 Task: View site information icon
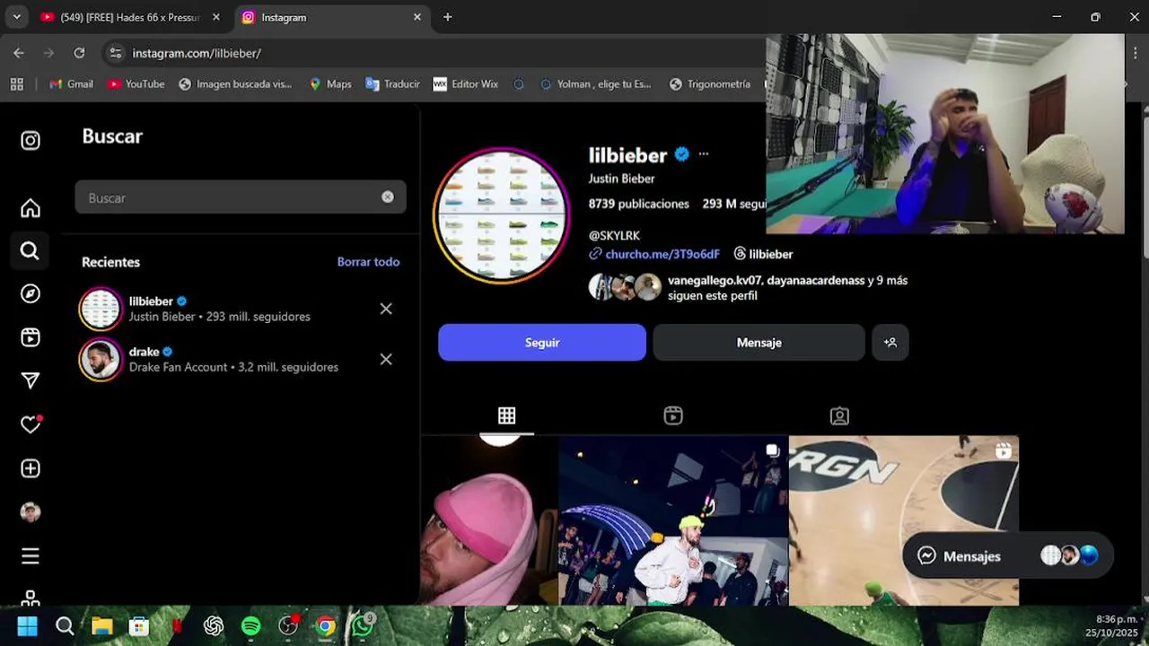115,53
